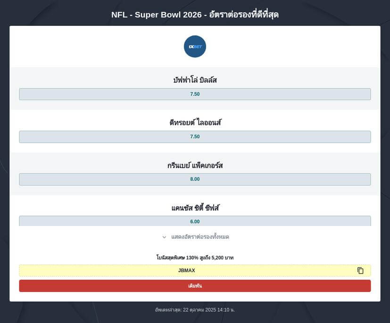Click the gray Buffalo Bills section background
The height and width of the screenshot is (323, 390).
click(71, 78)
